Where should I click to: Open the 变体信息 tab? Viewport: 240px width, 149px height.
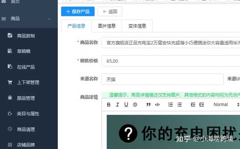point(137,26)
